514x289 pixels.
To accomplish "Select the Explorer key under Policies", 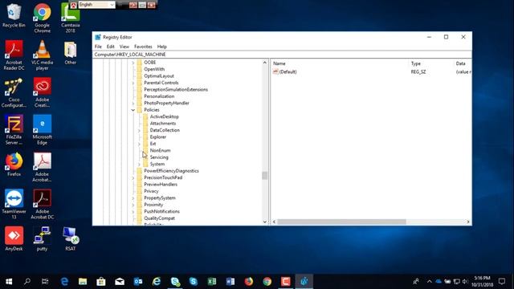I will pos(158,137).
